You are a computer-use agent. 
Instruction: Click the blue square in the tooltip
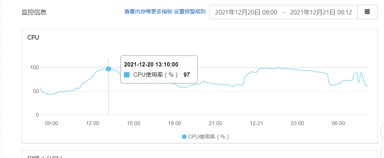127,75
